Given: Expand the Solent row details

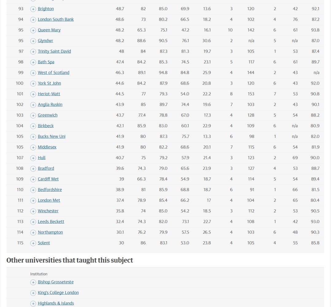Looking at the screenshot, I should [x=33, y=243].
